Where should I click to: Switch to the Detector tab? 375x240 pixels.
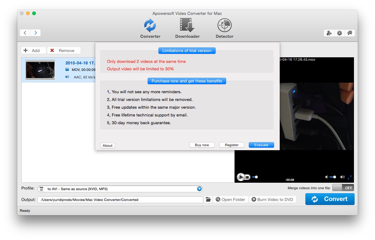click(x=224, y=28)
